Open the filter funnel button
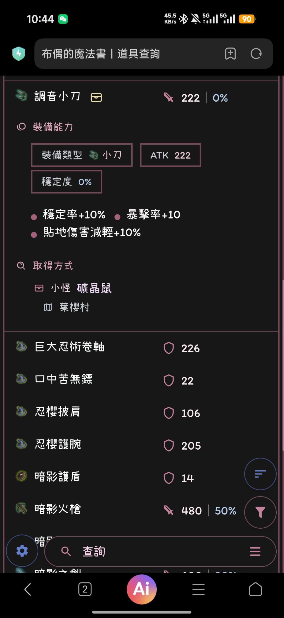284x618 pixels. click(260, 512)
